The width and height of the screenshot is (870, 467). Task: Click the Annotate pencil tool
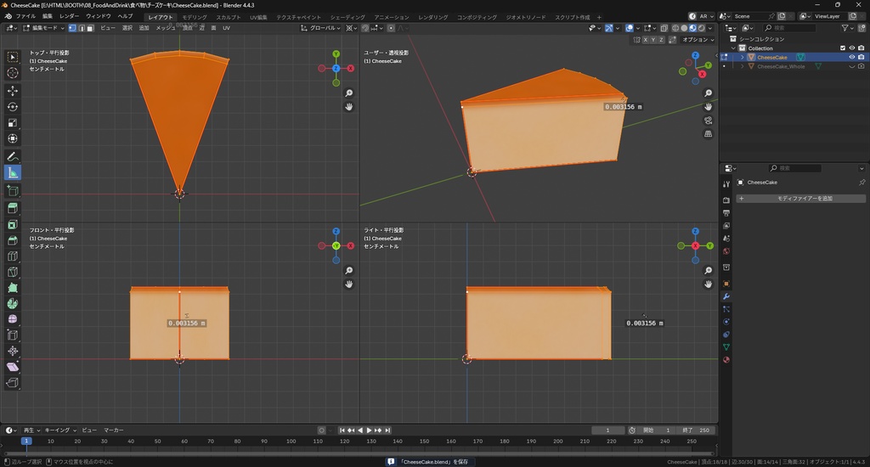tap(13, 157)
